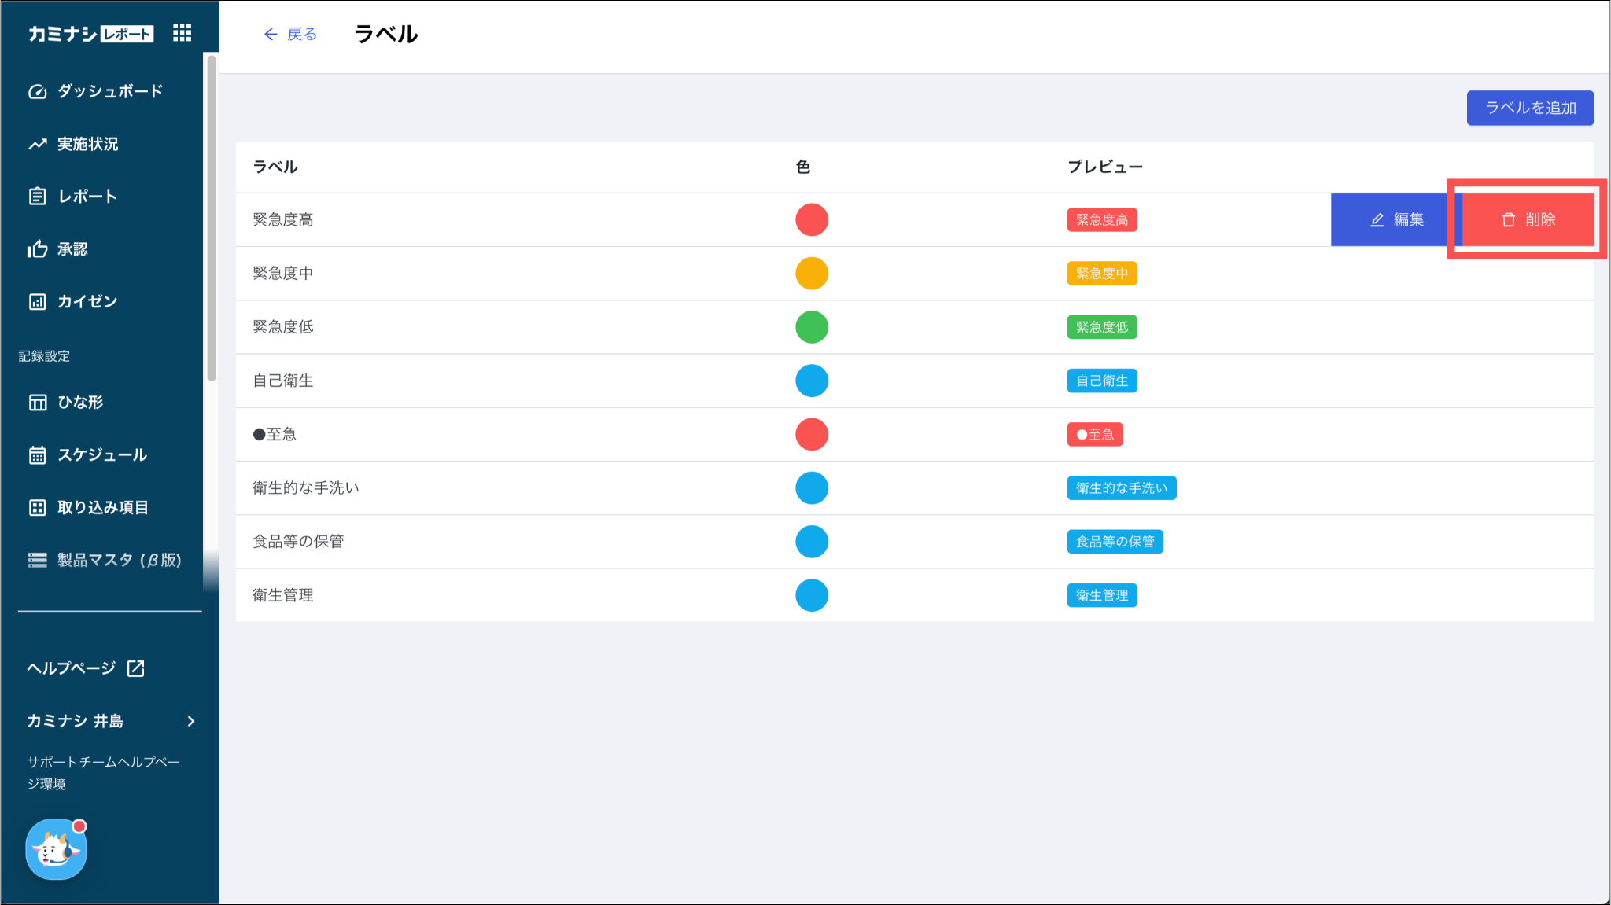The image size is (1611, 905).
Task: Open the apps grid icon
Action: [x=182, y=33]
